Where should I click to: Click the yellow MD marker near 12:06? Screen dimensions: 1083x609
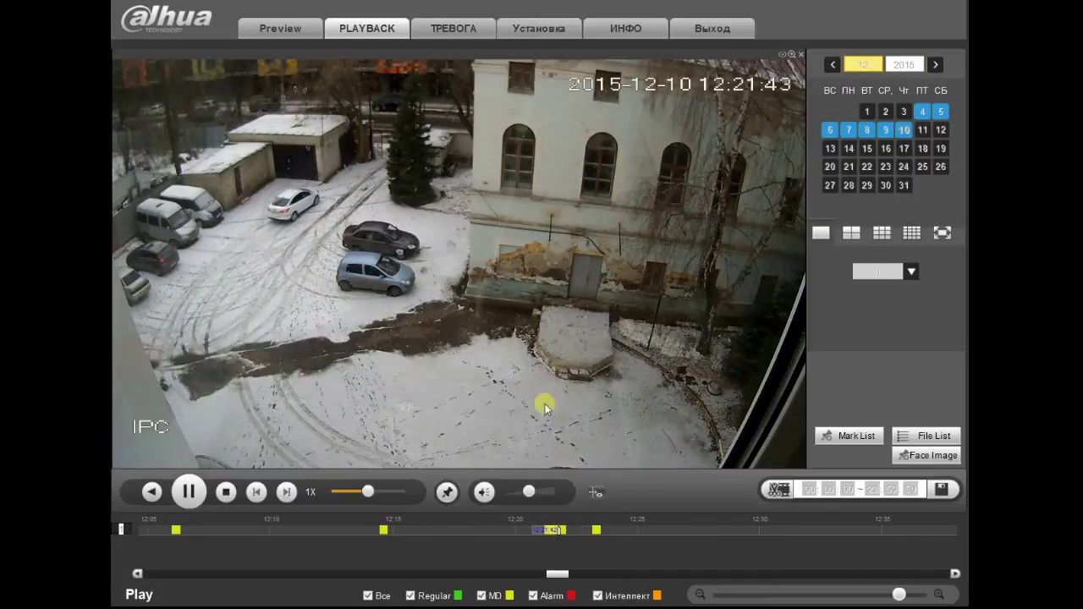click(176, 529)
